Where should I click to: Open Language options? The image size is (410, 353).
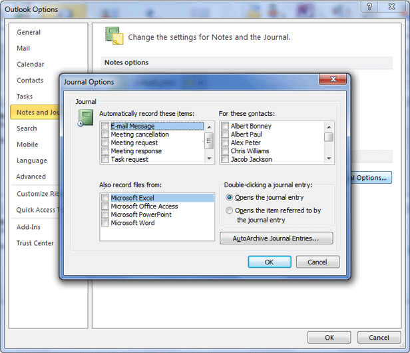[32, 161]
